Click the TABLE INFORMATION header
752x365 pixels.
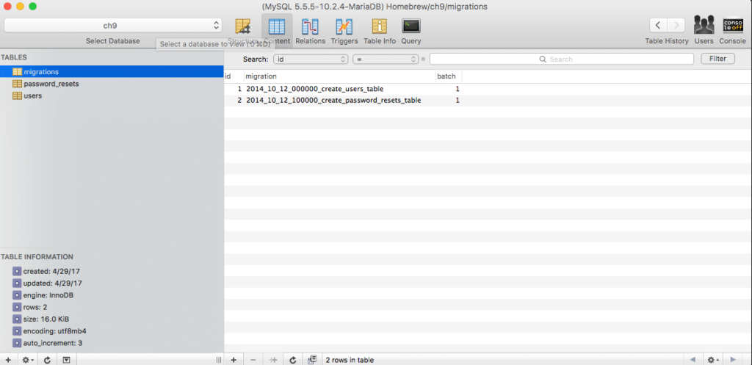pyautogui.click(x=37, y=256)
